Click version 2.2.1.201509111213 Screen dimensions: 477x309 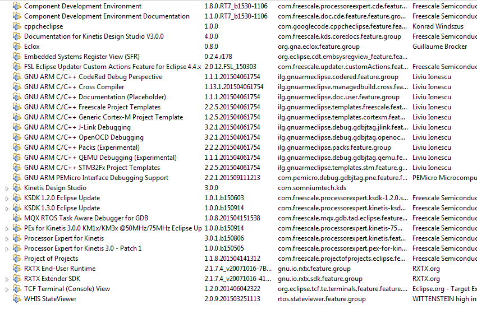point(232,178)
